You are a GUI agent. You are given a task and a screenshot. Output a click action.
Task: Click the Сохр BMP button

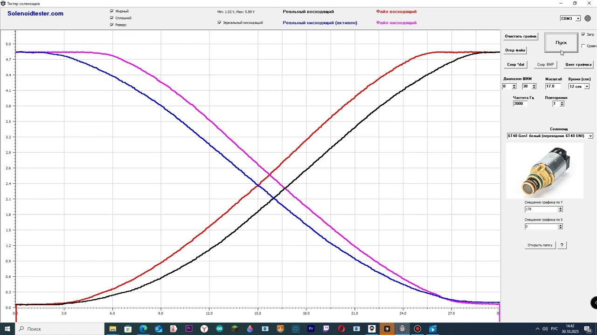(546, 65)
